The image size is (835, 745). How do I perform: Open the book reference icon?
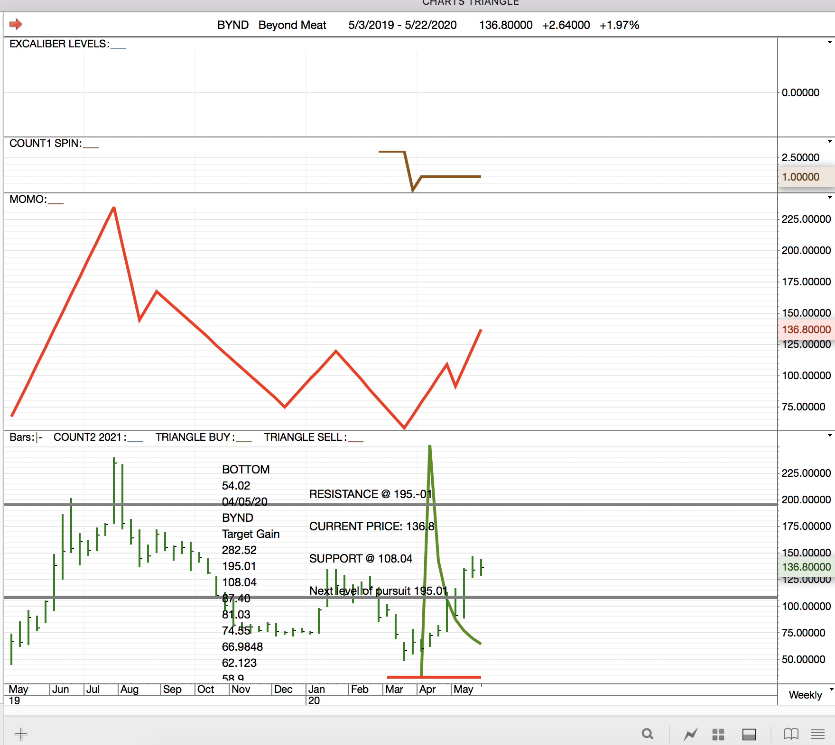point(791,734)
